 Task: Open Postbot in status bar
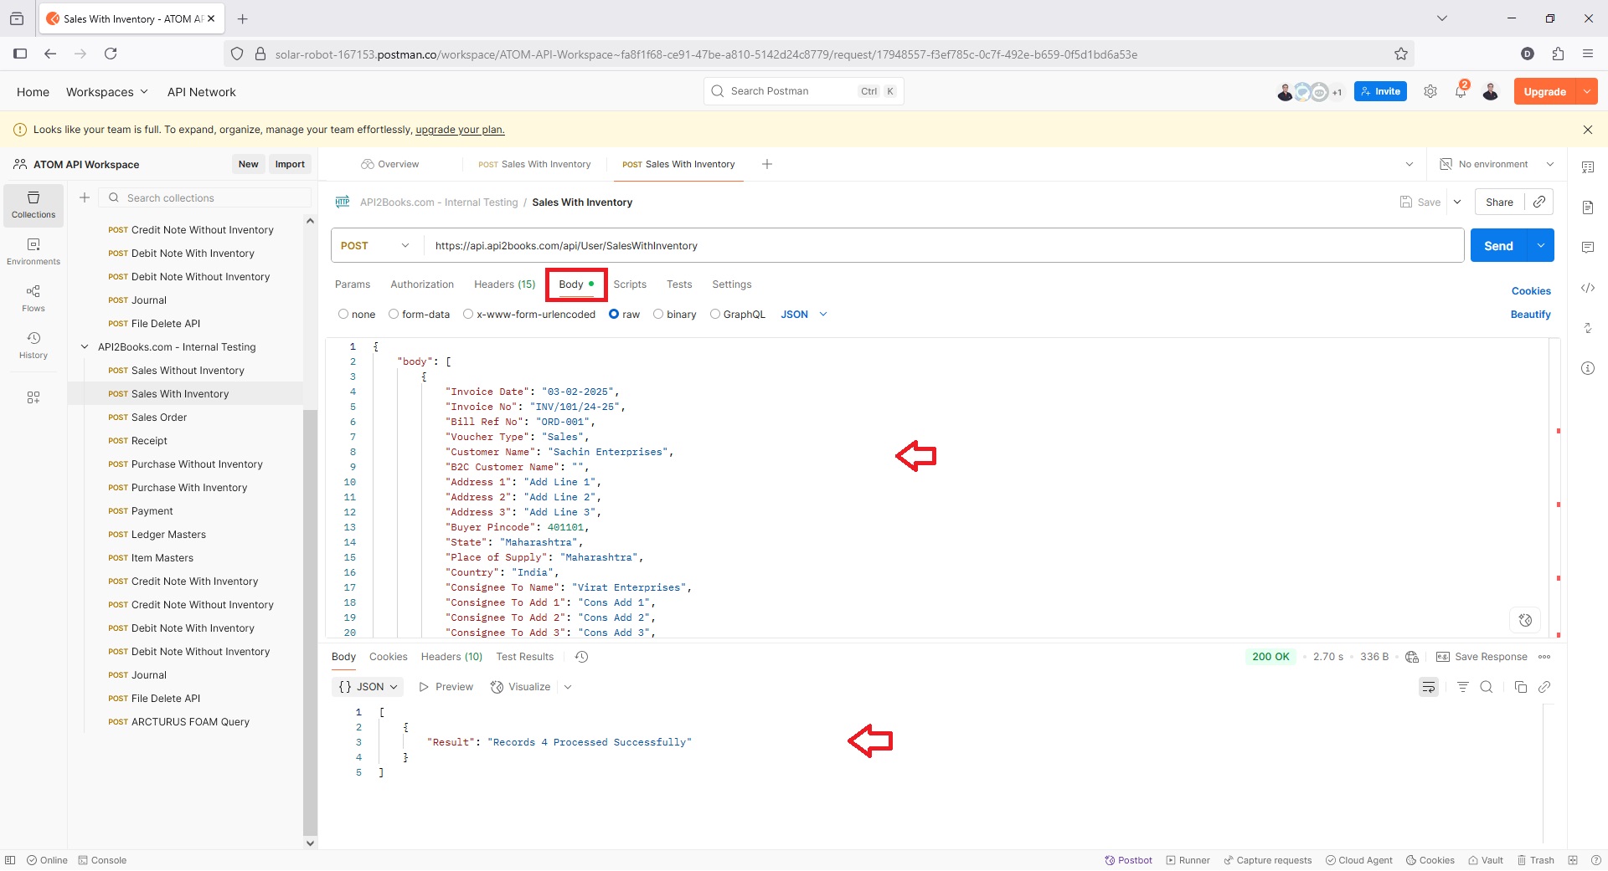coord(1128,860)
